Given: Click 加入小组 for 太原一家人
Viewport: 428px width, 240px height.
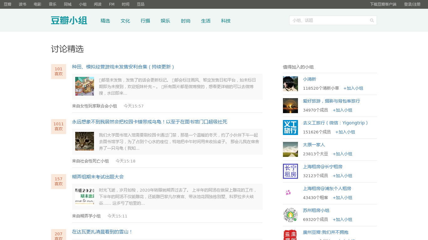Looking at the screenshot, I should [342, 154].
